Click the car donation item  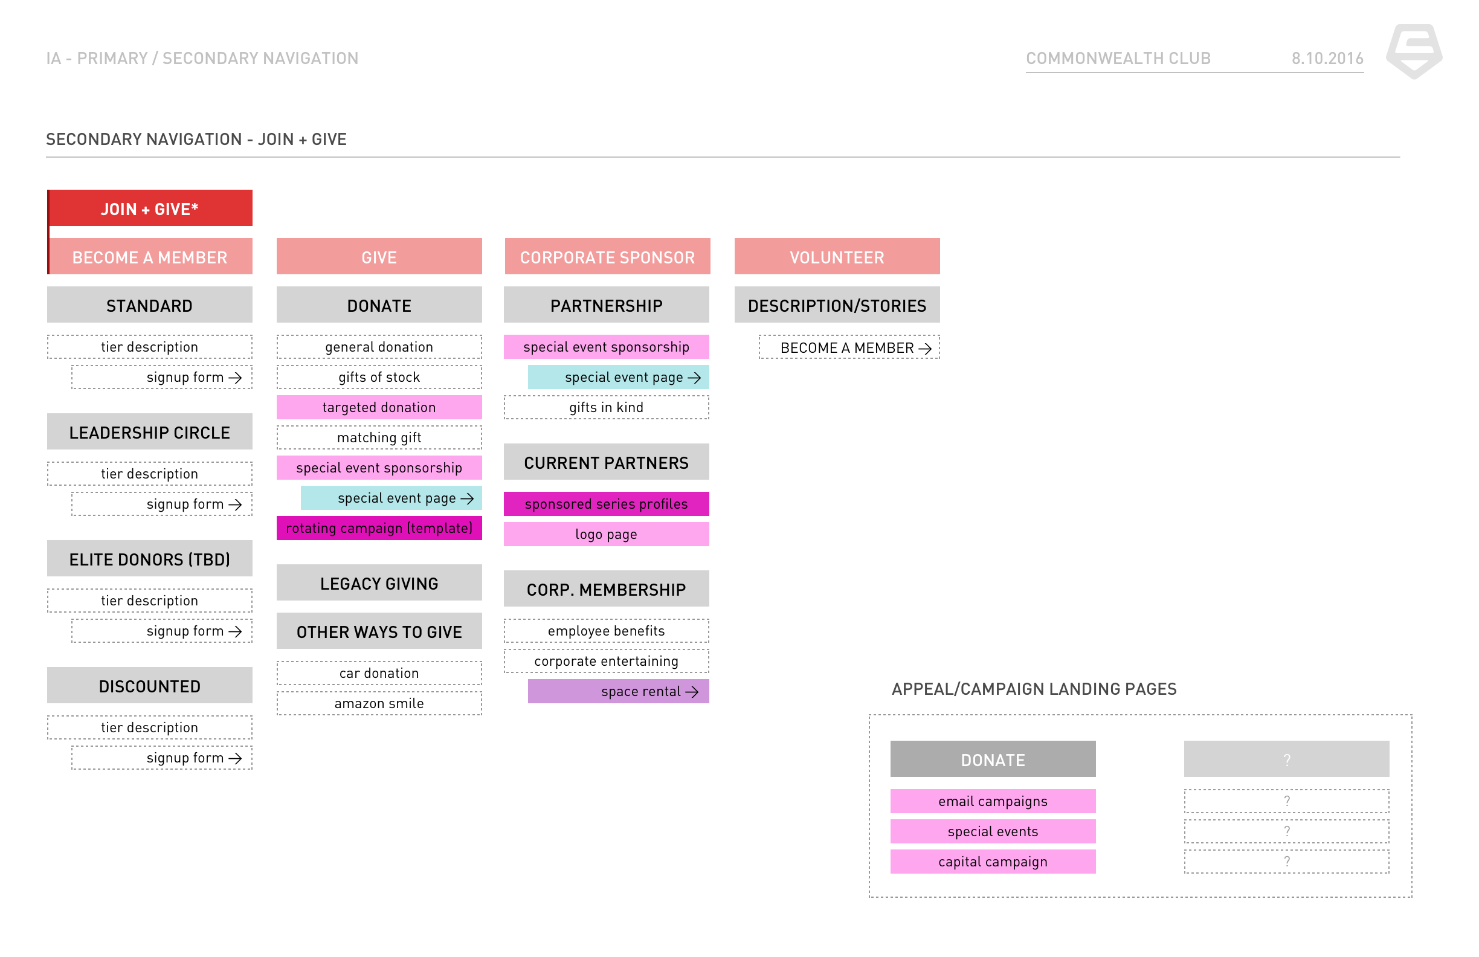pos(379,673)
